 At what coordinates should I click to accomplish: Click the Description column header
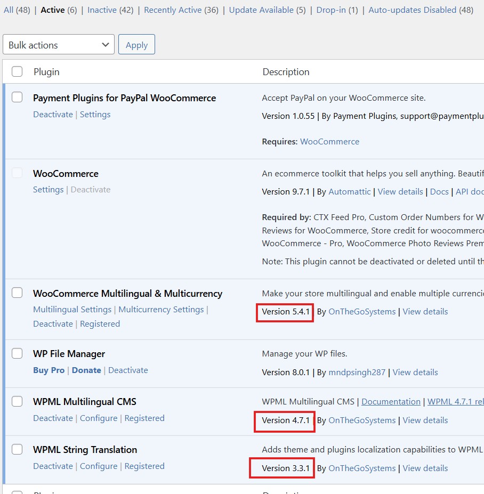click(x=286, y=72)
